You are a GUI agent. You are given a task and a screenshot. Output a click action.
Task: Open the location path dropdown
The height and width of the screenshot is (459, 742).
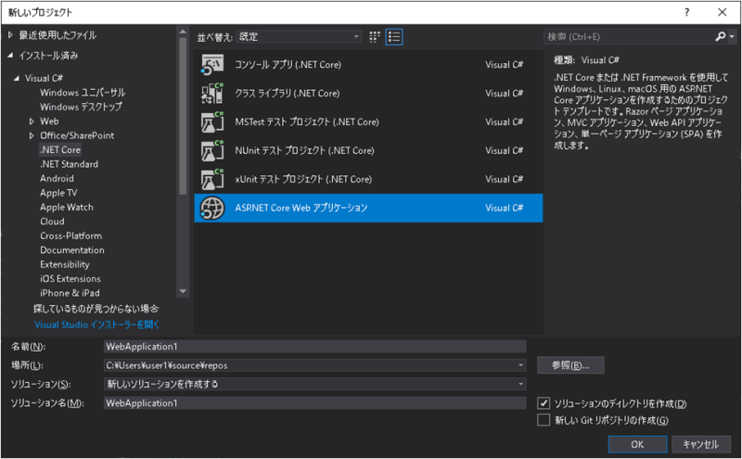click(x=520, y=365)
